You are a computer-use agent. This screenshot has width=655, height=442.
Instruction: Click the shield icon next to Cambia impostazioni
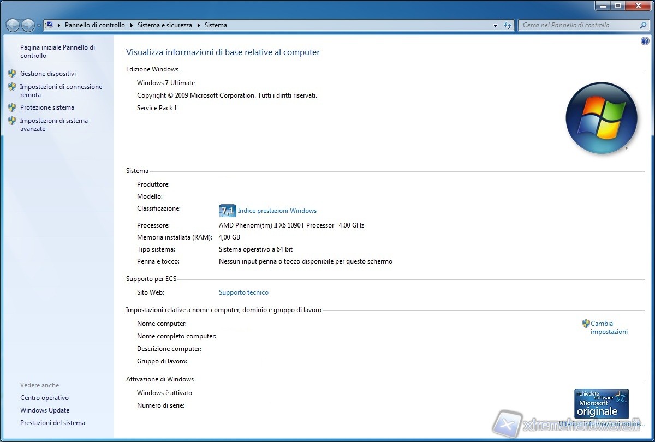pos(586,324)
